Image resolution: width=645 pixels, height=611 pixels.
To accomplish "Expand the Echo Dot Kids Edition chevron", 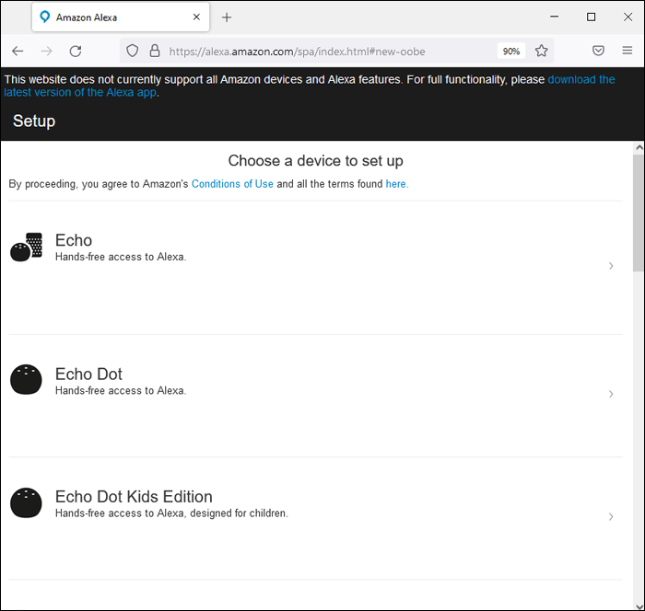I will [611, 516].
